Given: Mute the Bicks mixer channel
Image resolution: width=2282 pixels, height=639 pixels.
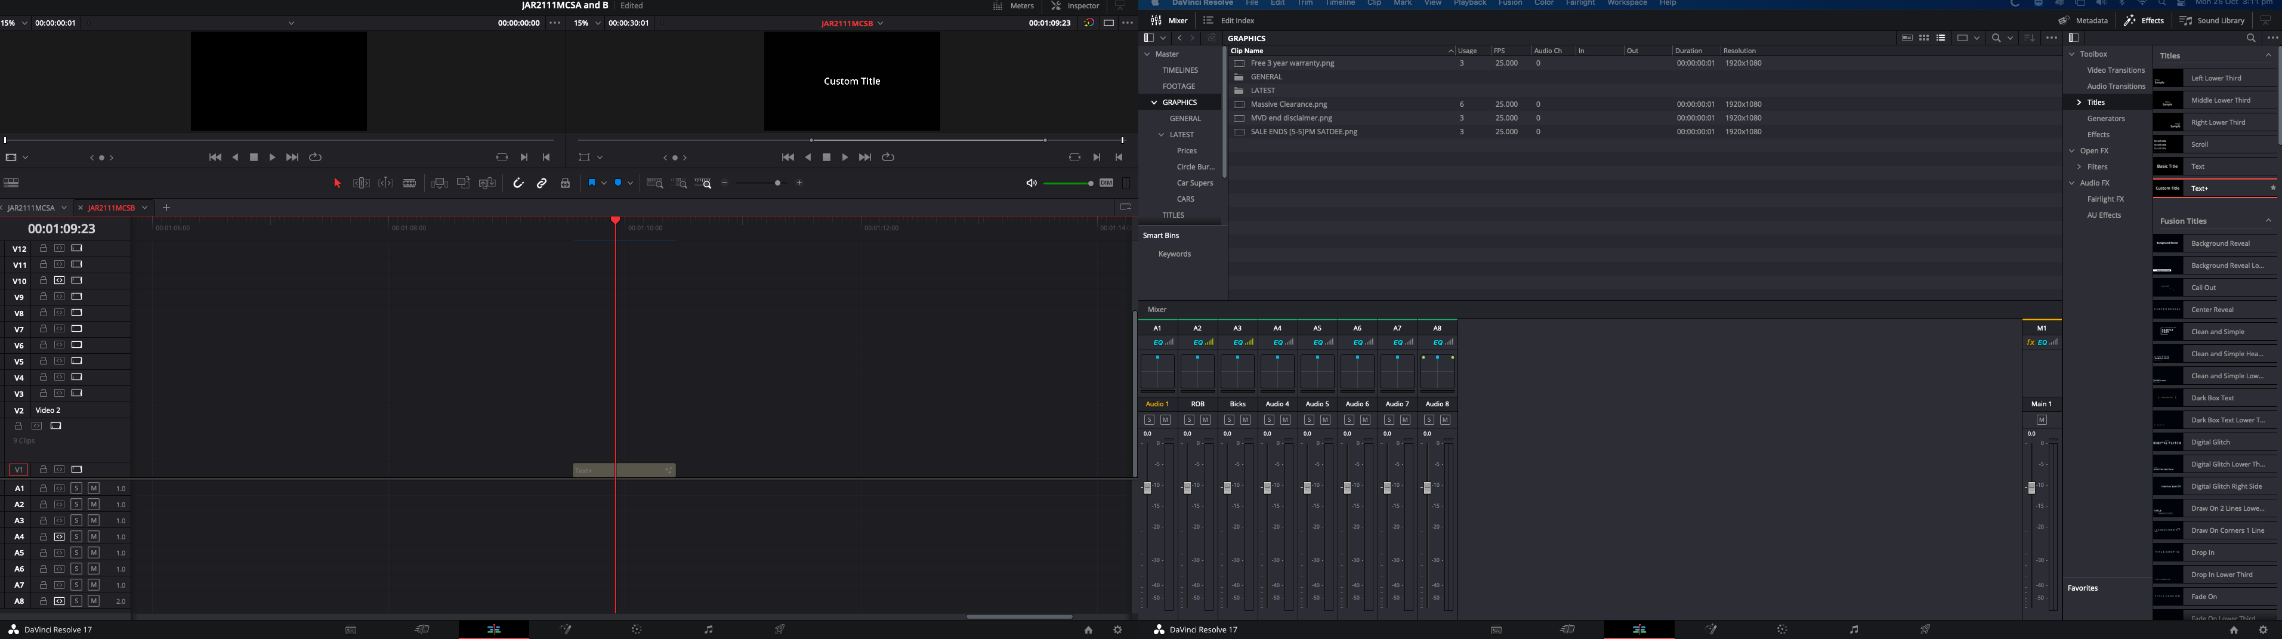Looking at the screenshot, I should point(1245,420).
